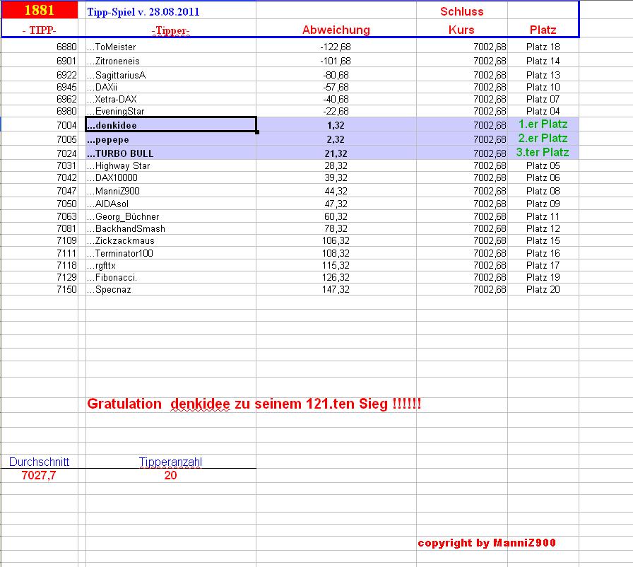
Task: Select the -Tipper- header cell
Action: 169,30
